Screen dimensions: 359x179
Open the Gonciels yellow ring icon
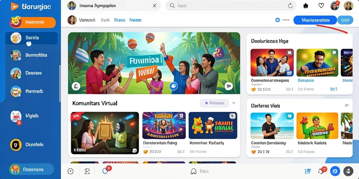pos(16,144)
